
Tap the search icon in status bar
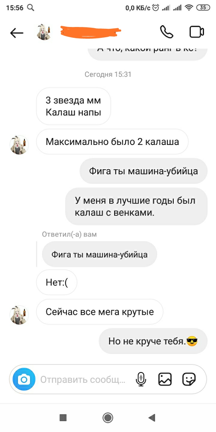[x=31, y=8]
